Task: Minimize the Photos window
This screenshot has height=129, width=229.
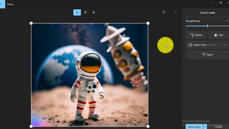Action: [x=213, y=3]
